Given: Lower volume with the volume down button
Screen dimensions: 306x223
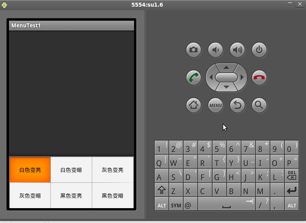Looking at the screenshot, I should click(215, 50).
